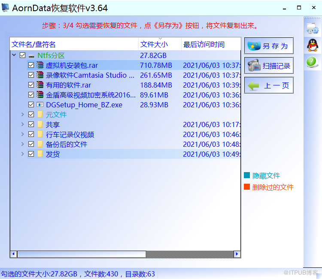Open help via the green question mark icon
The image size is (322, 279).
coord(311,61)
